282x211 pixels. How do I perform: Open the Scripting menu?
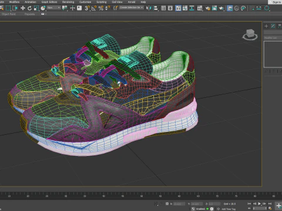pyautogui.click(x=102, y=2)
